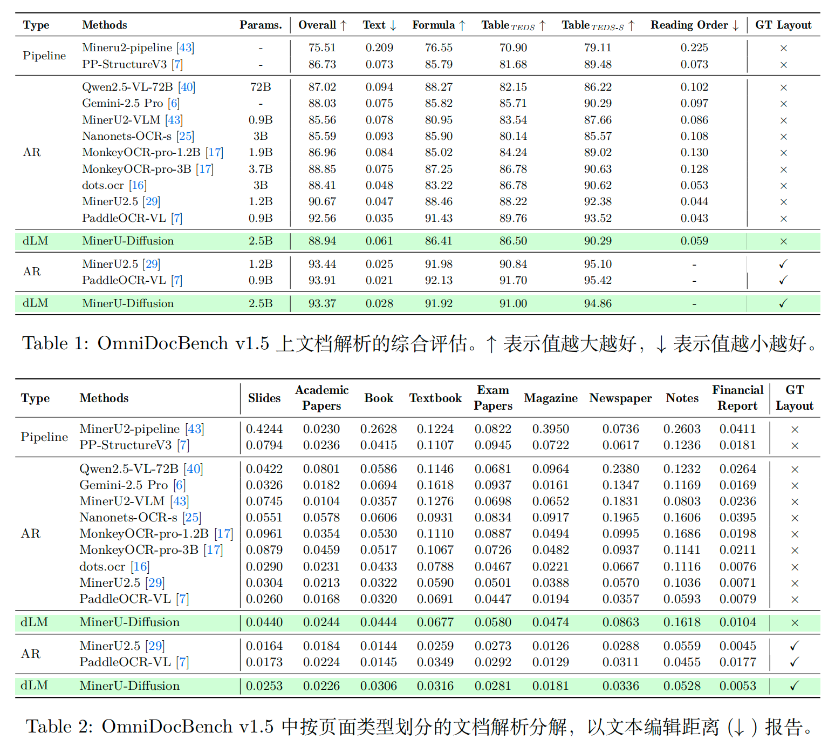Select the '3.7B' parameter value
Image resolution: width=835 pixels, height=746 pixels.
261,169
